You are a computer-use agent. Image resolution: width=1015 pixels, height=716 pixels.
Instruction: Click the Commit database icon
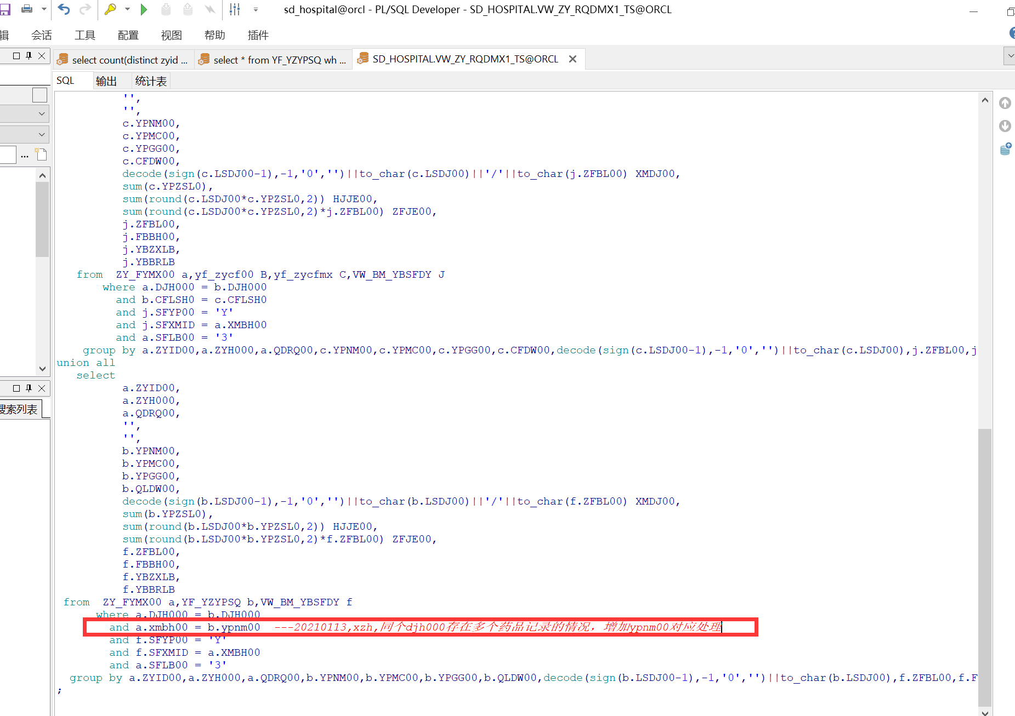click(x=166, y=9)
